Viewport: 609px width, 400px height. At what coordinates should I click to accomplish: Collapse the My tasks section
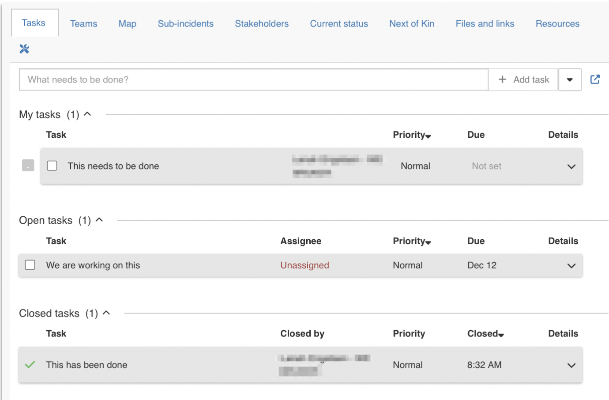click(87, 114)
